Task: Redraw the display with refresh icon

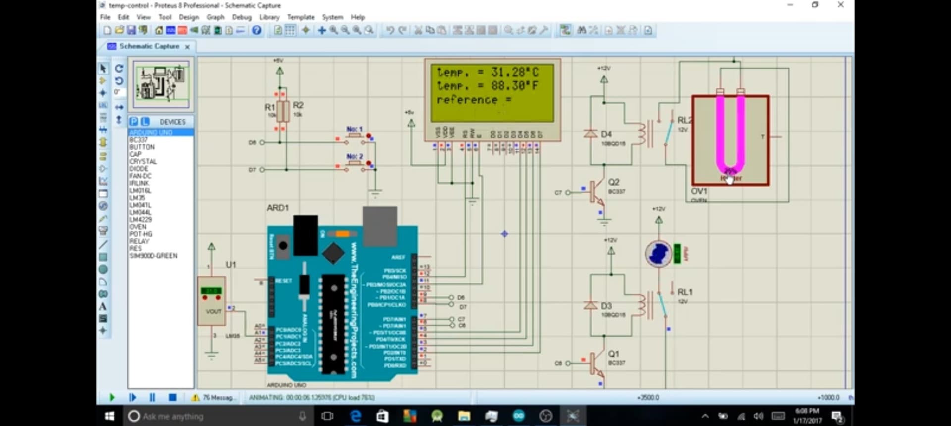Action: point(278,30)
